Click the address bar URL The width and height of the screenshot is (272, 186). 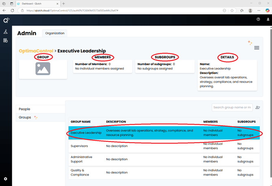(x=72, y=11)
